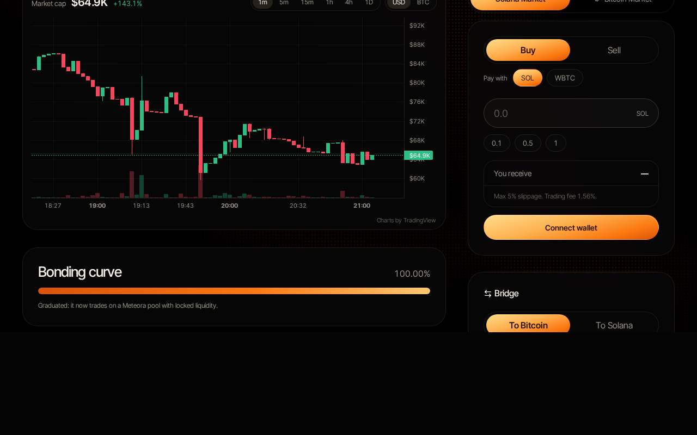The image size is (697, 435).
Task: Click the bonding curve progress bar
Action: point(234,291)
